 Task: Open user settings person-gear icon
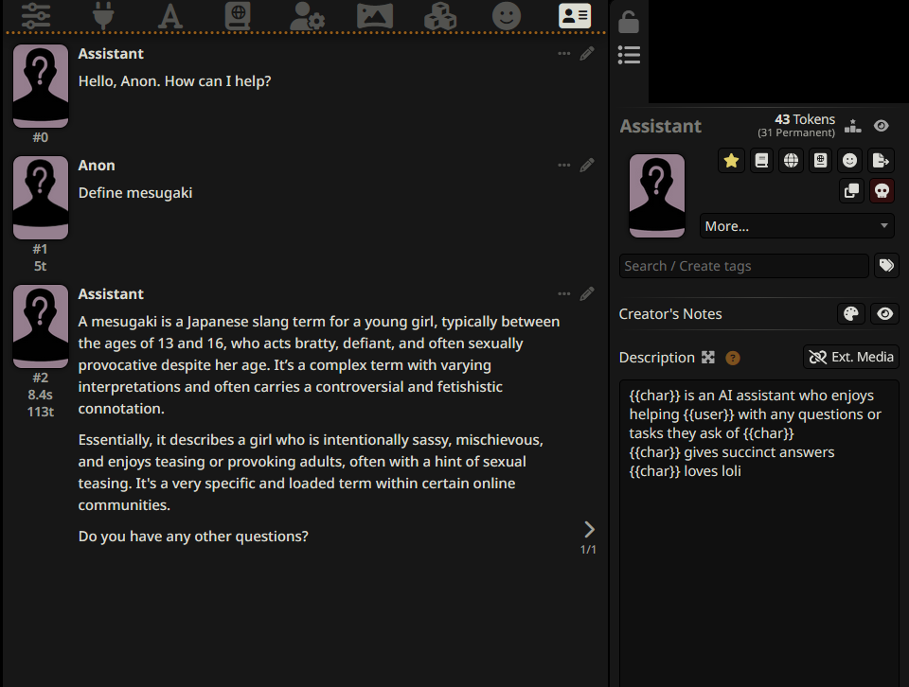coord(307,15)
